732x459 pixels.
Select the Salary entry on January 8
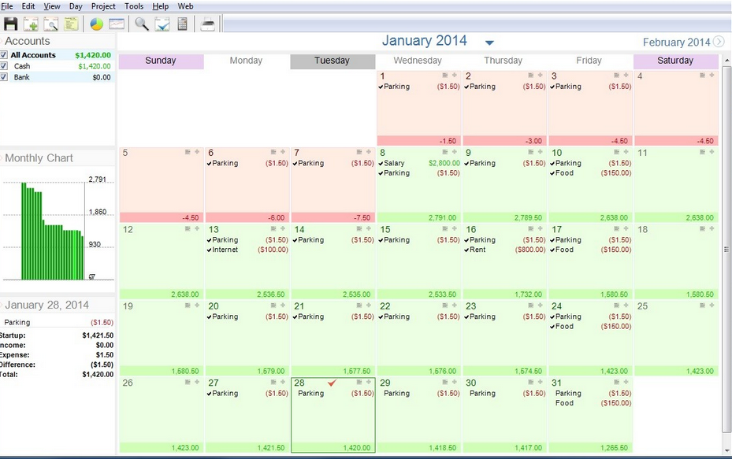[x=395, y=164]
